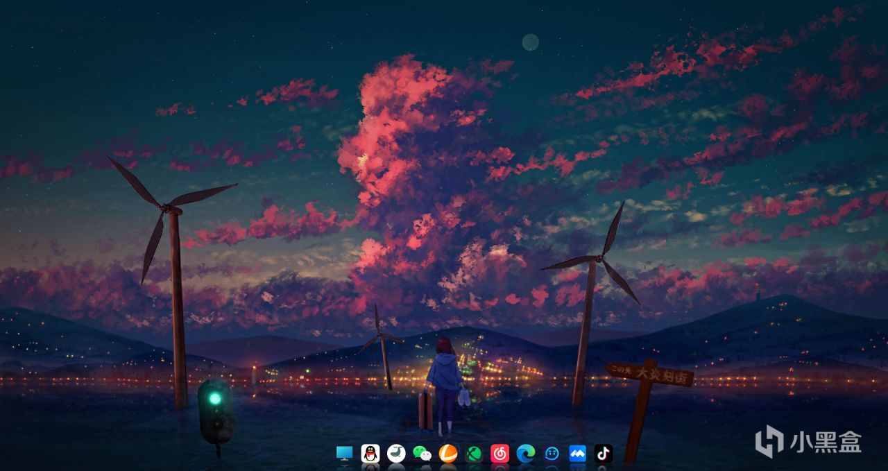Open the white whale app icon
The width and height of the screenshot is (888, 471).
(396, 453)
